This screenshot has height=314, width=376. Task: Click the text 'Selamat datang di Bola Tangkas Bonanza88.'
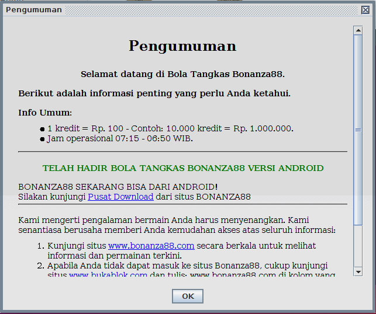point(182,74)
